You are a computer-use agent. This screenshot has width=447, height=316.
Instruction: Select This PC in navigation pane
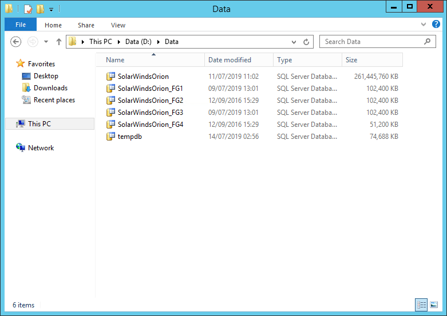coord(50,124)
